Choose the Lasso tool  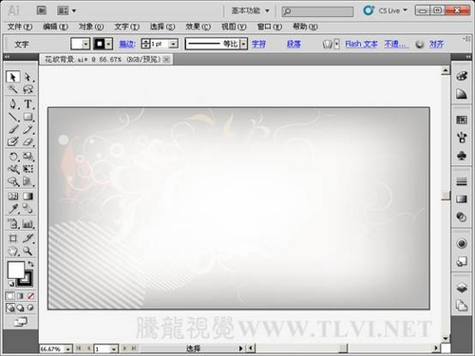point(28,89)
